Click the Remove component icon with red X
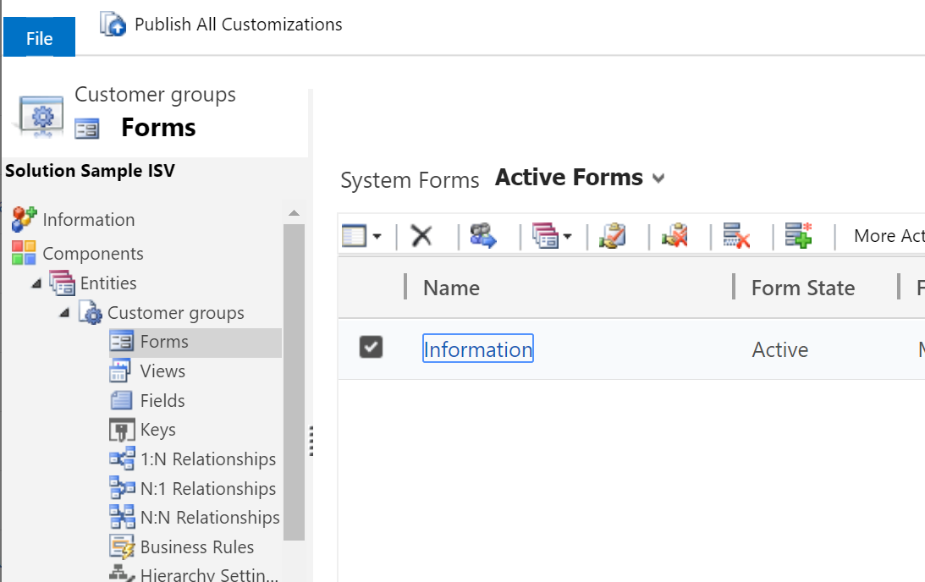The width and height of the screenshot is (925, 582). [736, 236]
